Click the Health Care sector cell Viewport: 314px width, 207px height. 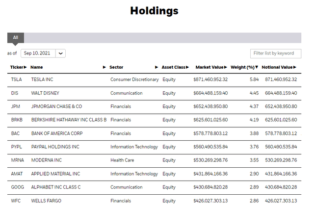(x=122, y=160)
